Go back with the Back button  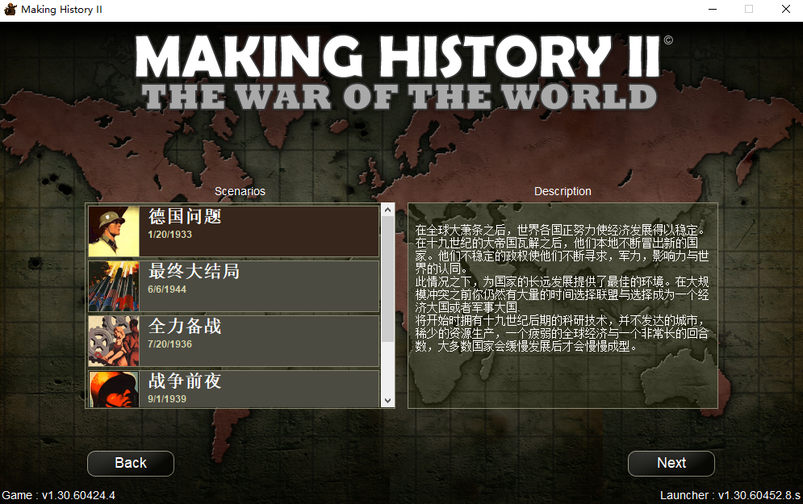[131, 463]
